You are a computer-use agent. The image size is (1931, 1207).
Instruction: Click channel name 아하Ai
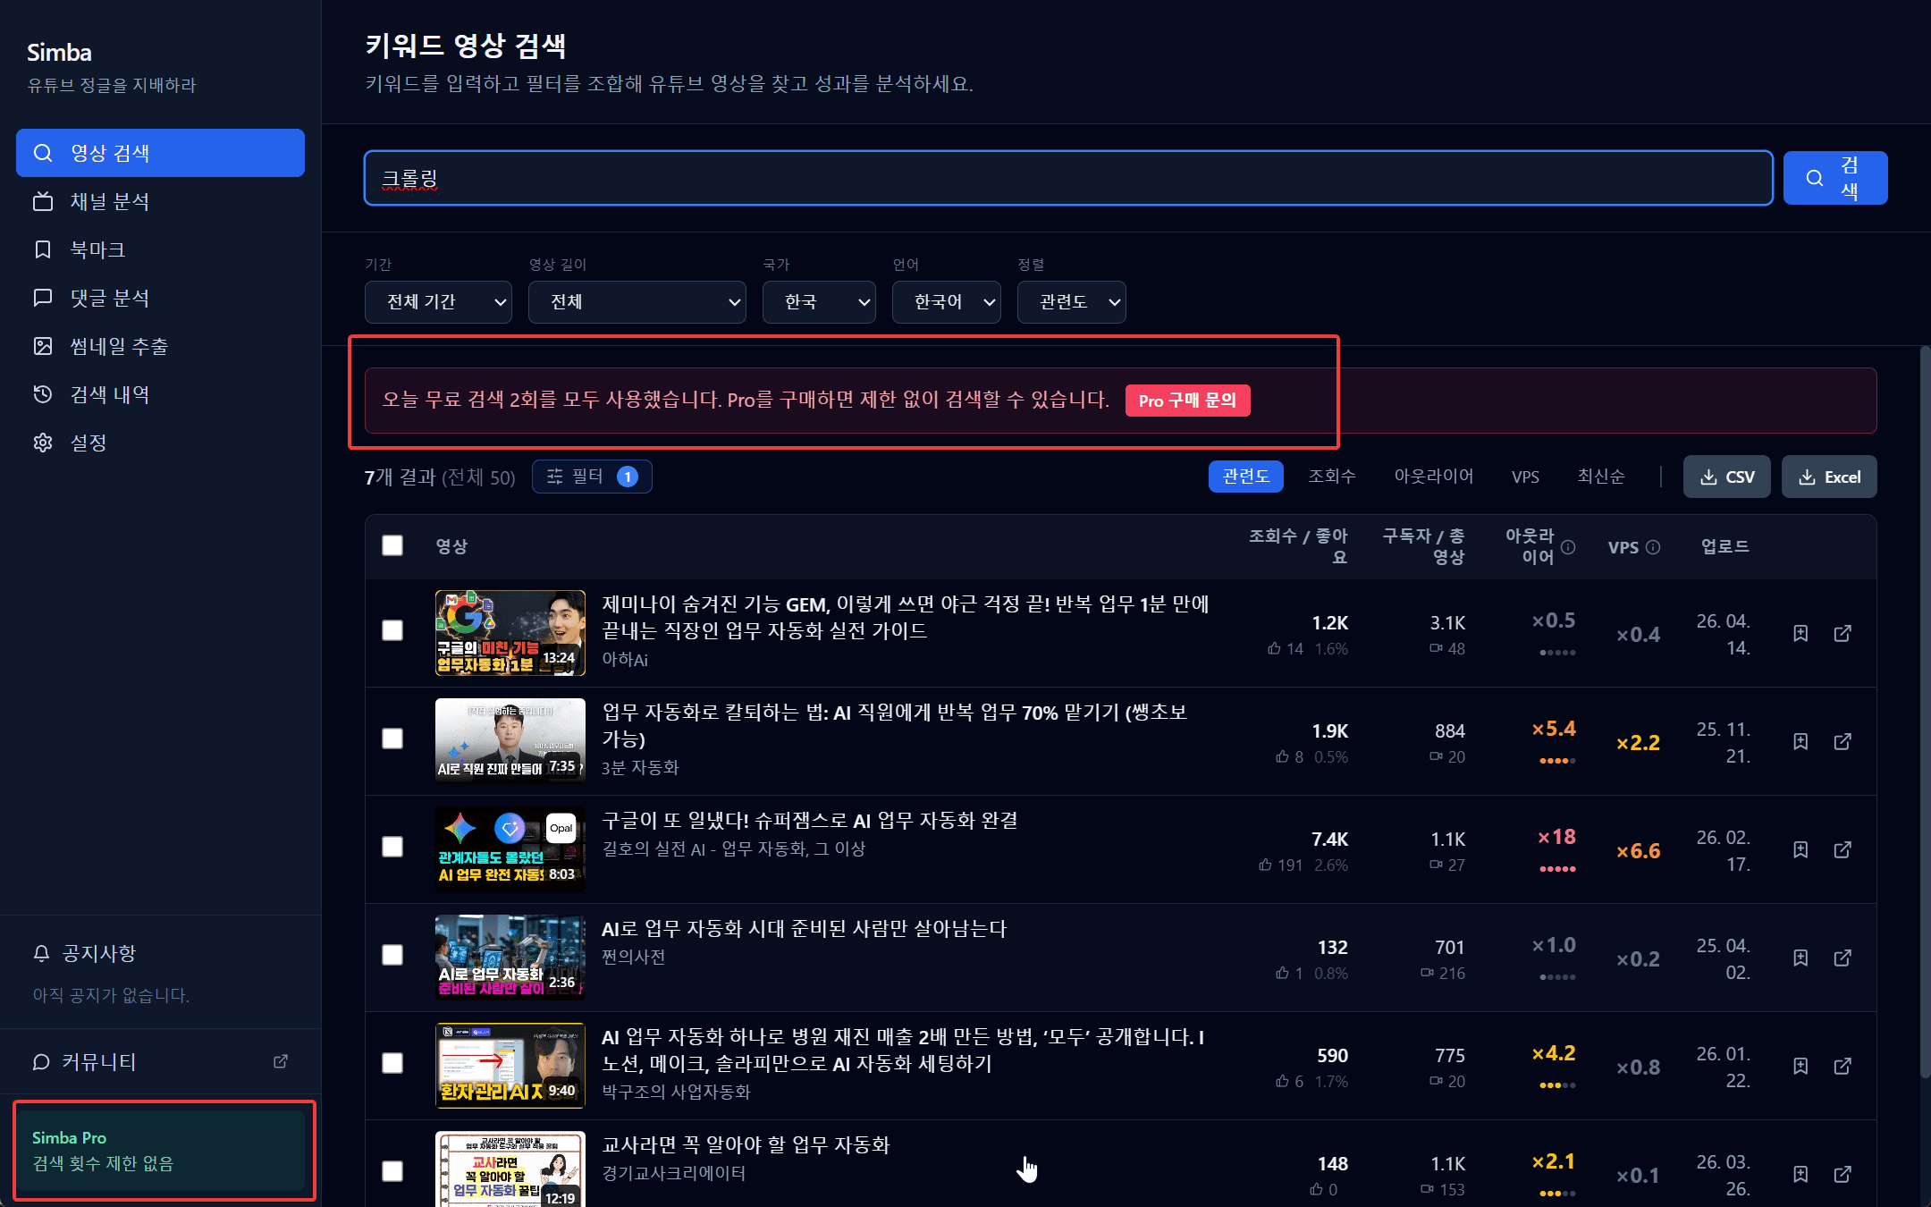pos(625,659)
